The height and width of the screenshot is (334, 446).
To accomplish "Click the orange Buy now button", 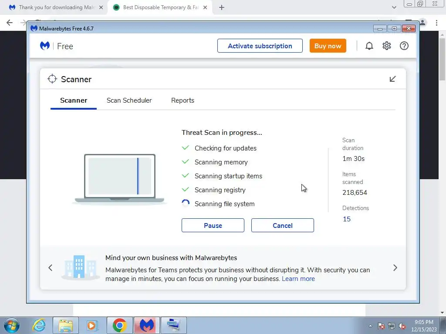I will point(328,46).
